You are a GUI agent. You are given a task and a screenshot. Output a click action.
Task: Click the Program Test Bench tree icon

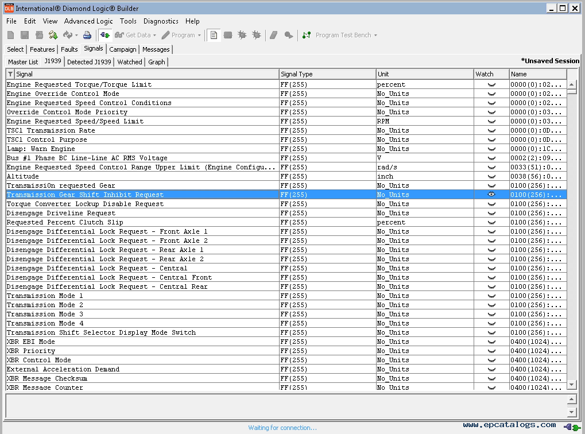click(307, 35)
